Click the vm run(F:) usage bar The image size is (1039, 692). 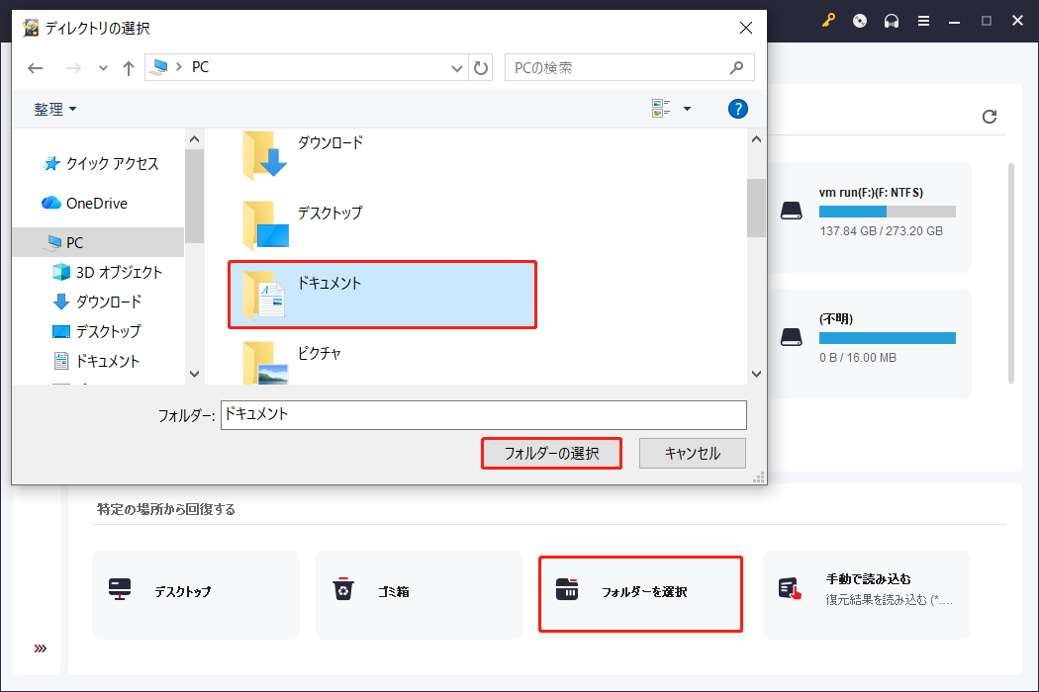tap(888, 212)
